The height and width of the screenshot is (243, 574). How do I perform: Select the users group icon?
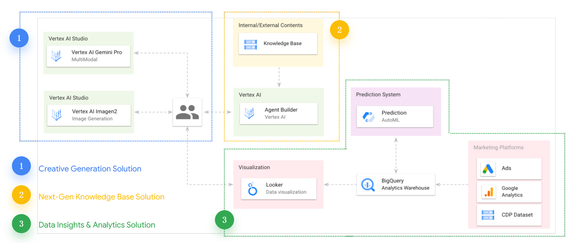tap(187, 112)
